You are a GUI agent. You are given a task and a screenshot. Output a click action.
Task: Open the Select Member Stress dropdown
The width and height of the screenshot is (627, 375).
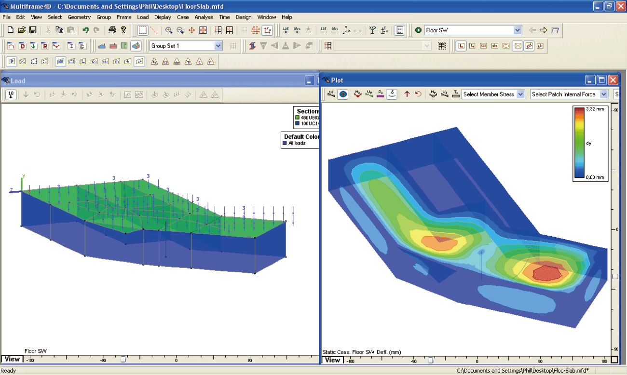click(520, 94)
